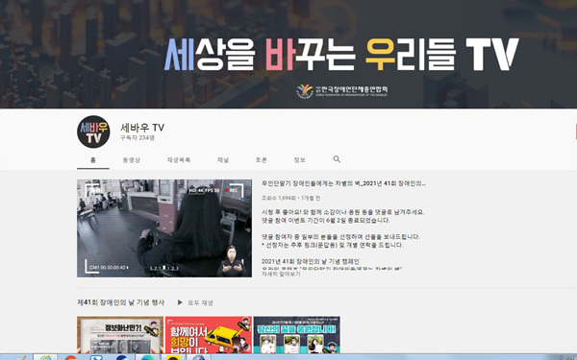Screen dimensions: 577x360
Task: Select the 채널 tab
Action: pyautogui.click(x=223, y=160)
